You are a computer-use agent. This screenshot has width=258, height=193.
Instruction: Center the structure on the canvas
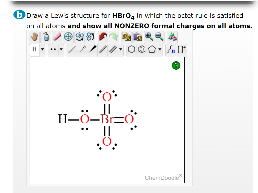(68, 37)
